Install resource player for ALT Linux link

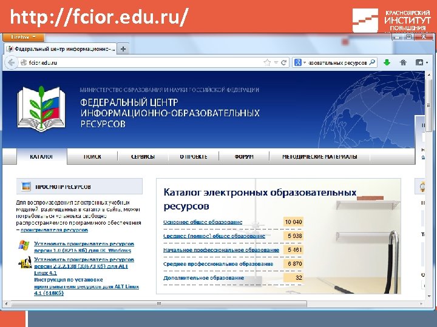tap(84, 266)
